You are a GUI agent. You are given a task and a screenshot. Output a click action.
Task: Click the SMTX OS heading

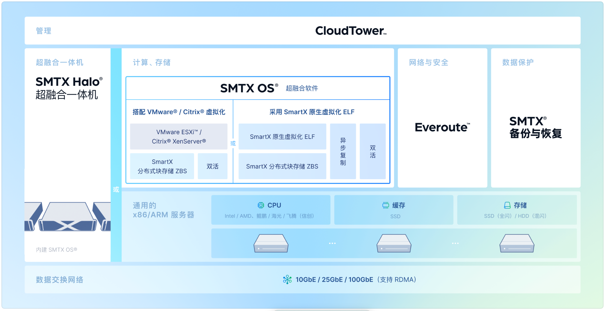coord(249,88)
